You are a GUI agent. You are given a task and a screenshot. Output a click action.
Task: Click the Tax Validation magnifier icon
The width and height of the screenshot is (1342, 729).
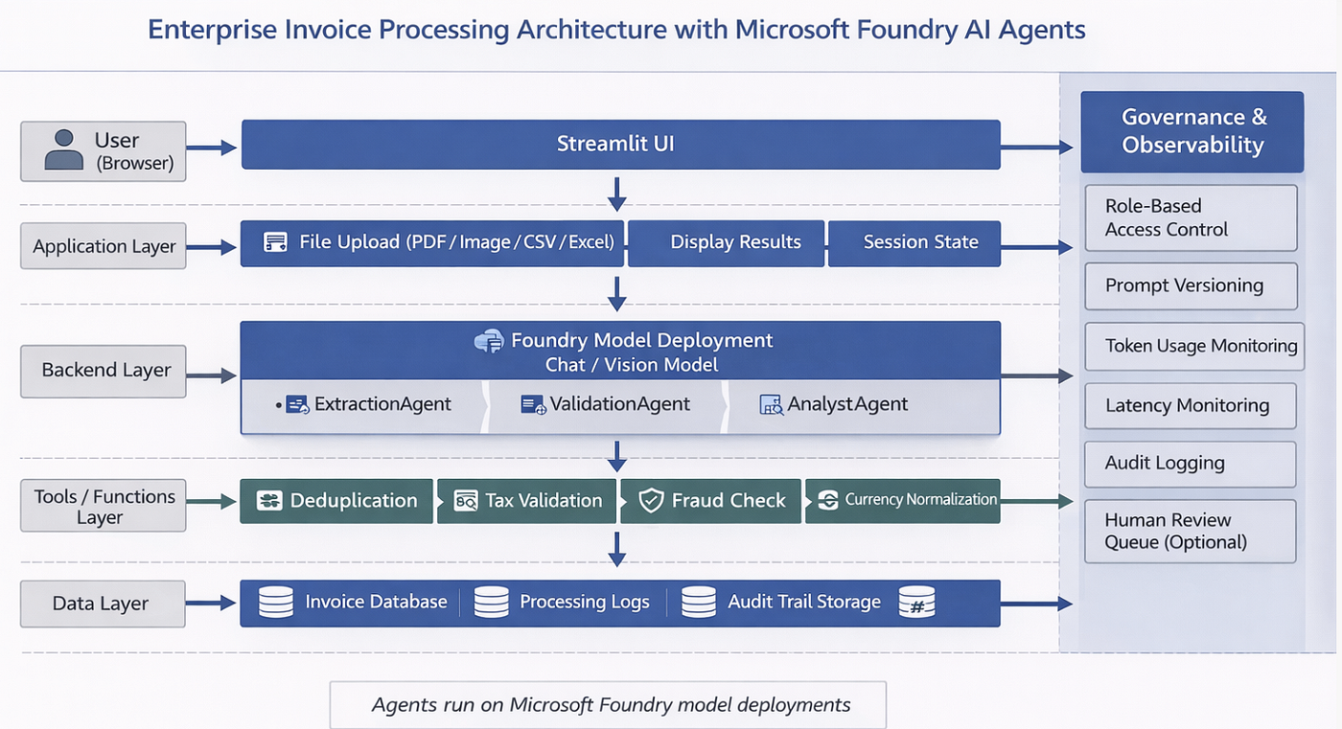point(466,500)
